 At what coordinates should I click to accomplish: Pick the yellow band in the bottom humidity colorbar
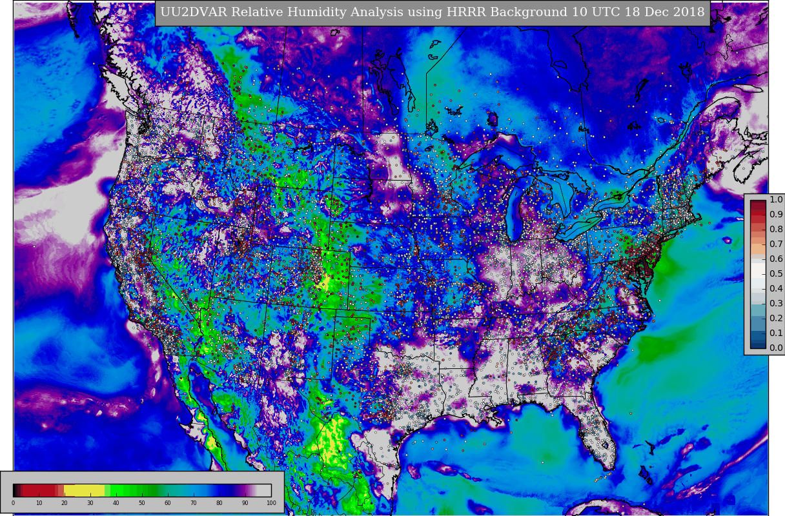[84, 490]
